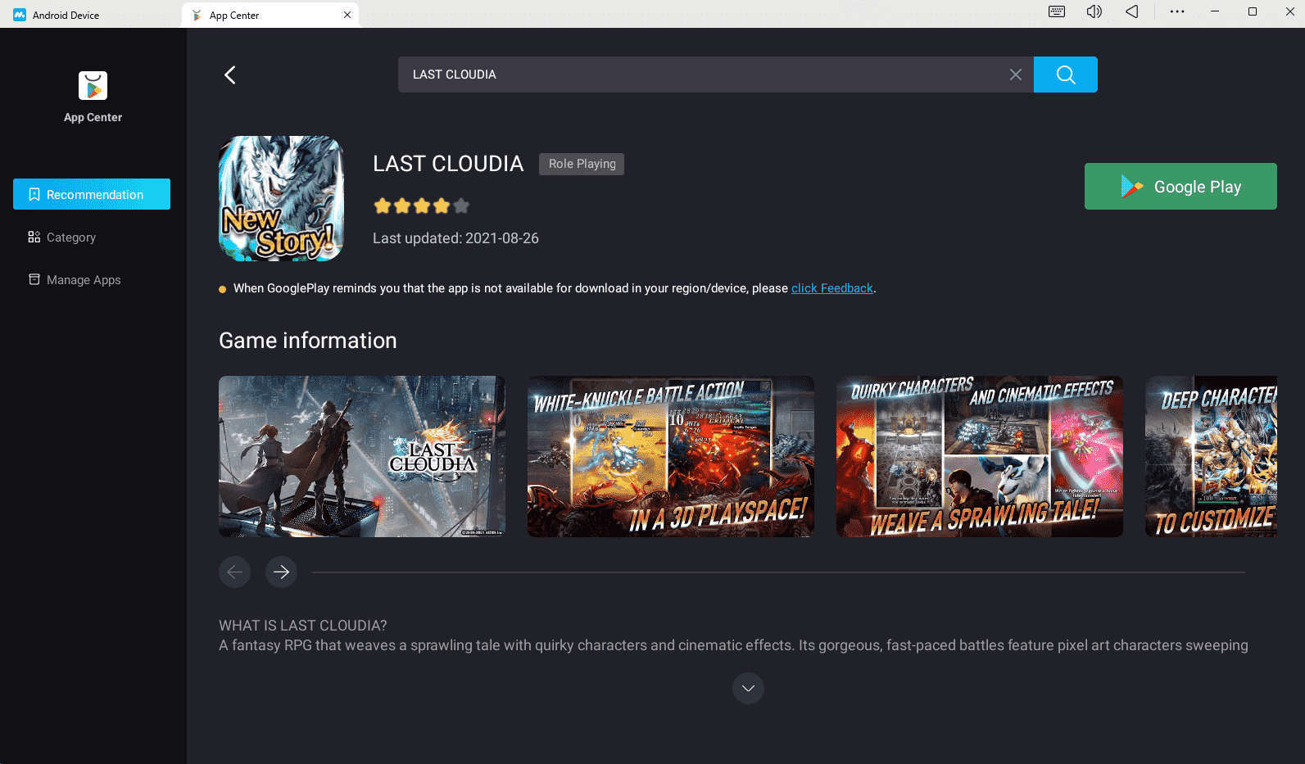
Task: Show previous screenshots with left arrow
Action: [x=234, y=572]
